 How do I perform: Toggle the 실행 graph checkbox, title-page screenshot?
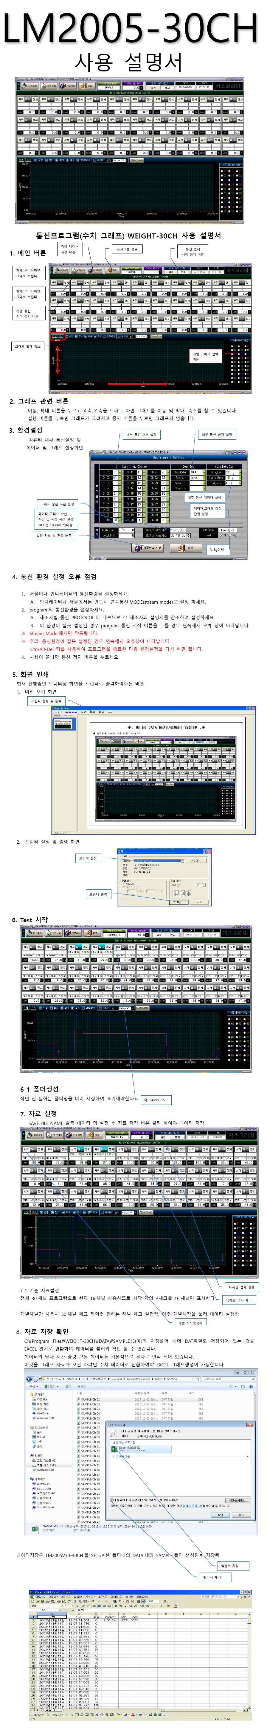pyautogui.click(x=36, y=160)
